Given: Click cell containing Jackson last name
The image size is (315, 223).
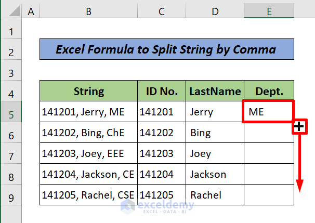Looking at the screenshot, I should pyautogui.click(x=215, y=175).
